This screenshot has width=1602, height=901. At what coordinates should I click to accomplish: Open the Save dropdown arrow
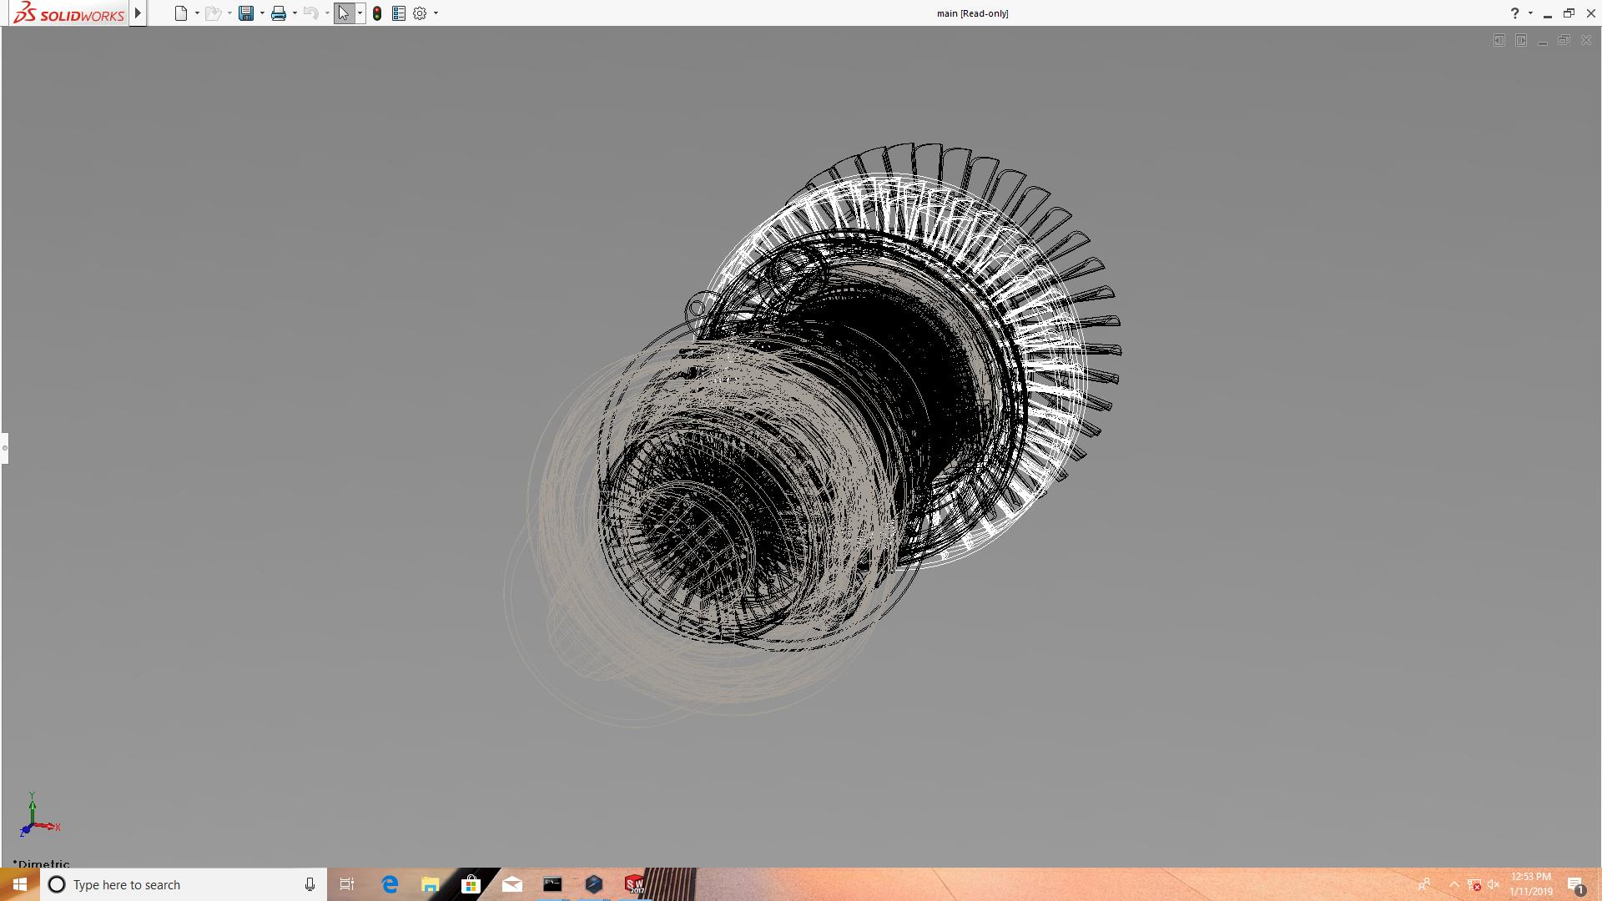click(262, 13)
